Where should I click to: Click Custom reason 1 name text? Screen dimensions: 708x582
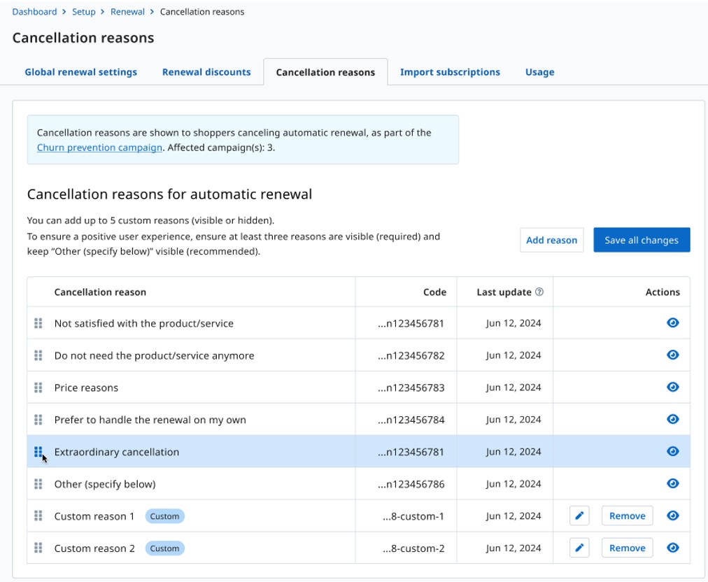pyautogui.click(x=94, y=516)
